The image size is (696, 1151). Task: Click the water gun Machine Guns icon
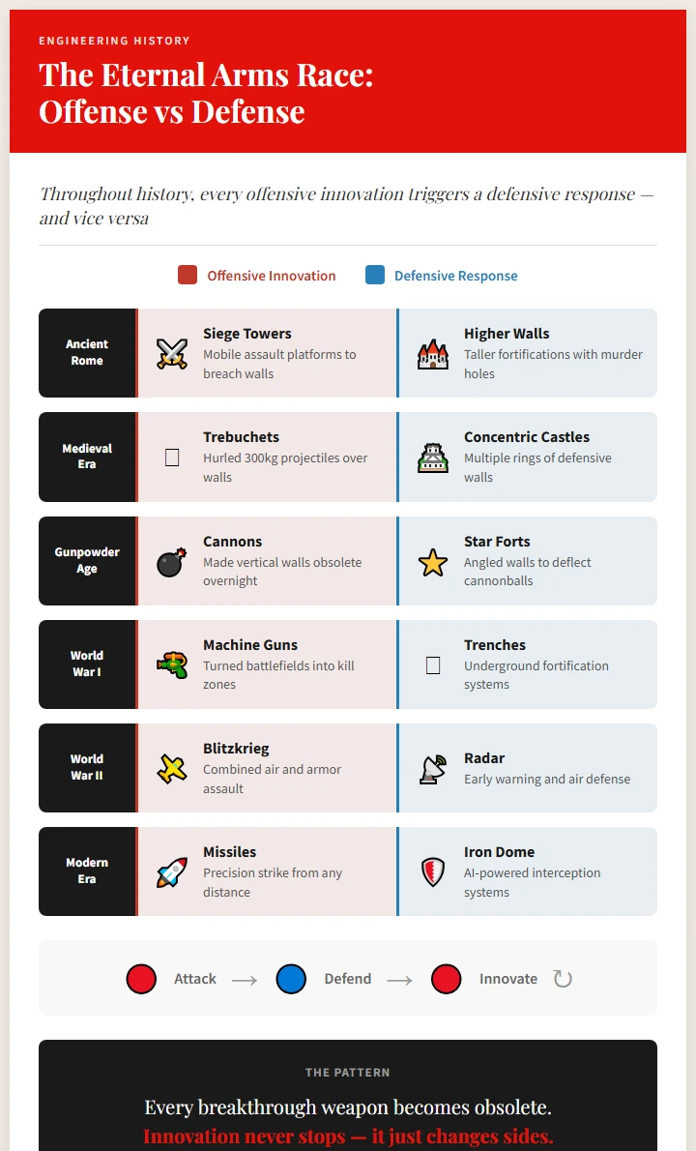tap(172, 664)
